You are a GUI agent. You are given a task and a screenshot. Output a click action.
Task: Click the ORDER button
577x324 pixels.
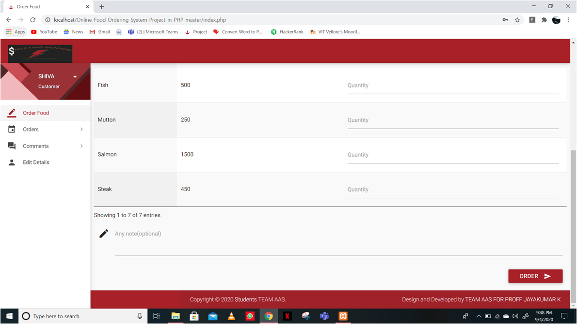pyautogui.click(x=535, y=276)
